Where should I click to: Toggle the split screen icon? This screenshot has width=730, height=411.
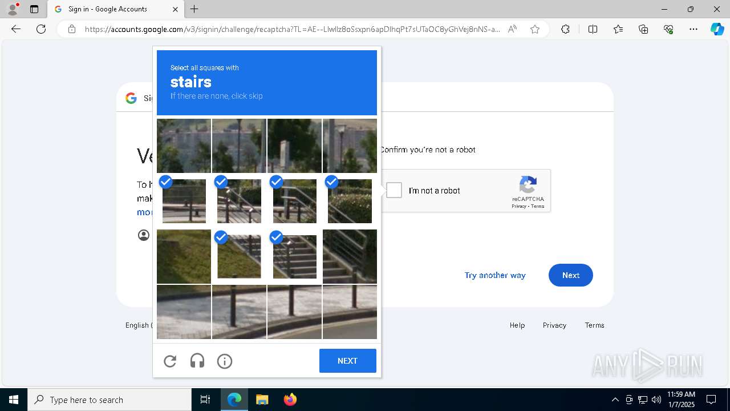point(593,29)
